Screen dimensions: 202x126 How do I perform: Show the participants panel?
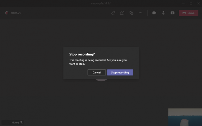click(x=113, y=13)
